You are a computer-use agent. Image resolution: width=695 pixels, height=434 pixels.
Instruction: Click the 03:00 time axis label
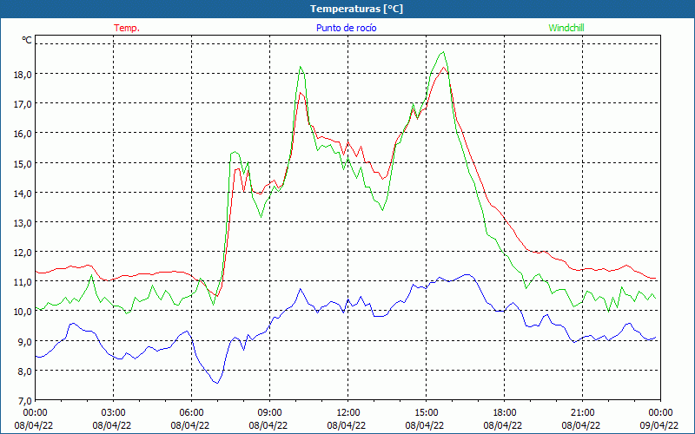114,413
